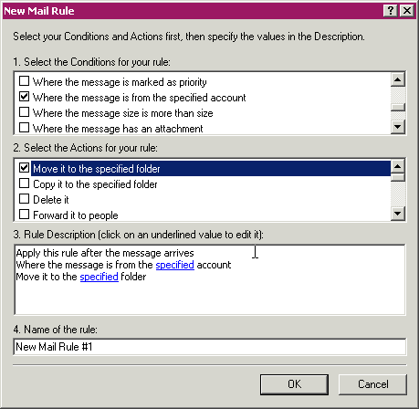
Task: Enable 'message has an attachment' condition
Action: [24, 128]
